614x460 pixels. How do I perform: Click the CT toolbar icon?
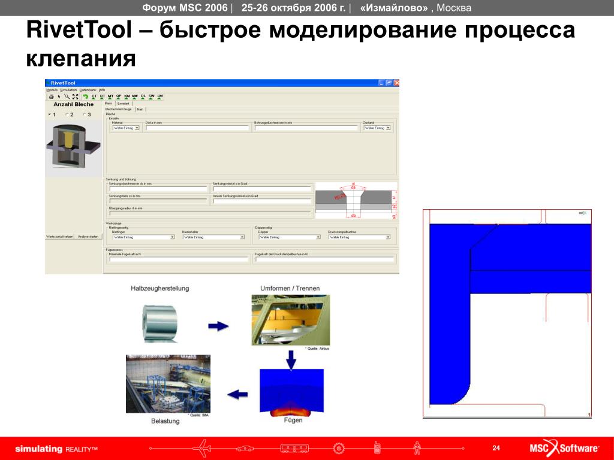[x=94, y=96]
